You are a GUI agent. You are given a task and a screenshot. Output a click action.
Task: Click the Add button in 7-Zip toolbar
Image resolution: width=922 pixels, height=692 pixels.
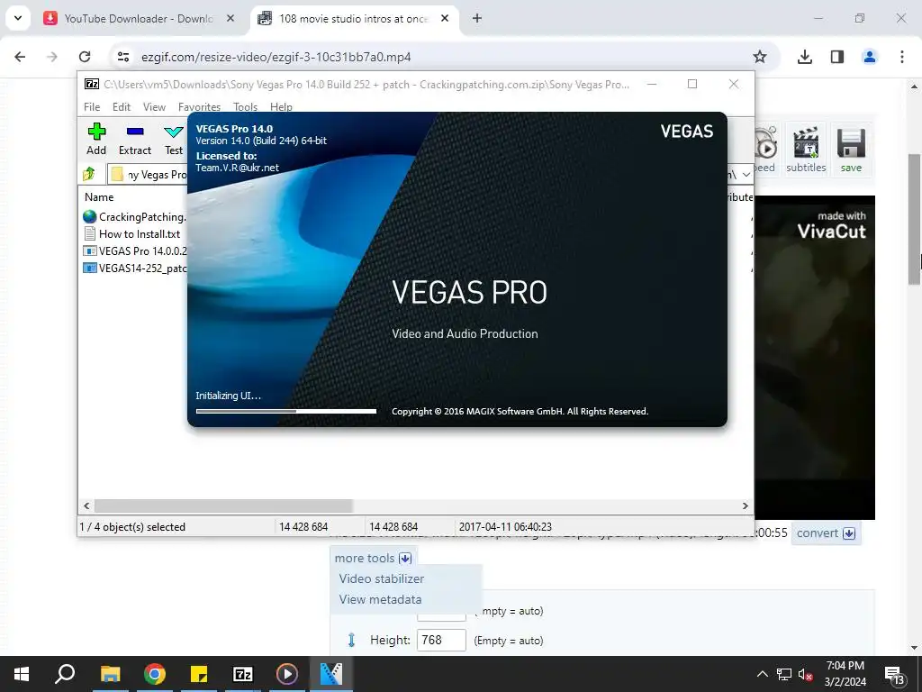tap(96, 140)
